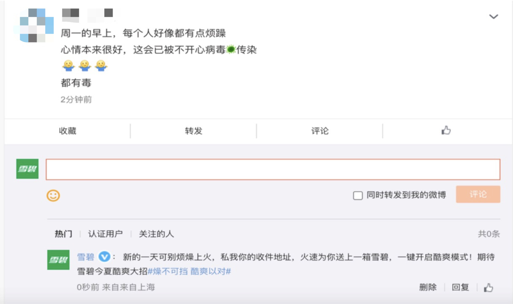513x304 pixels.
Task: Submit with the orange 评论 button
Action: (478, 194)
